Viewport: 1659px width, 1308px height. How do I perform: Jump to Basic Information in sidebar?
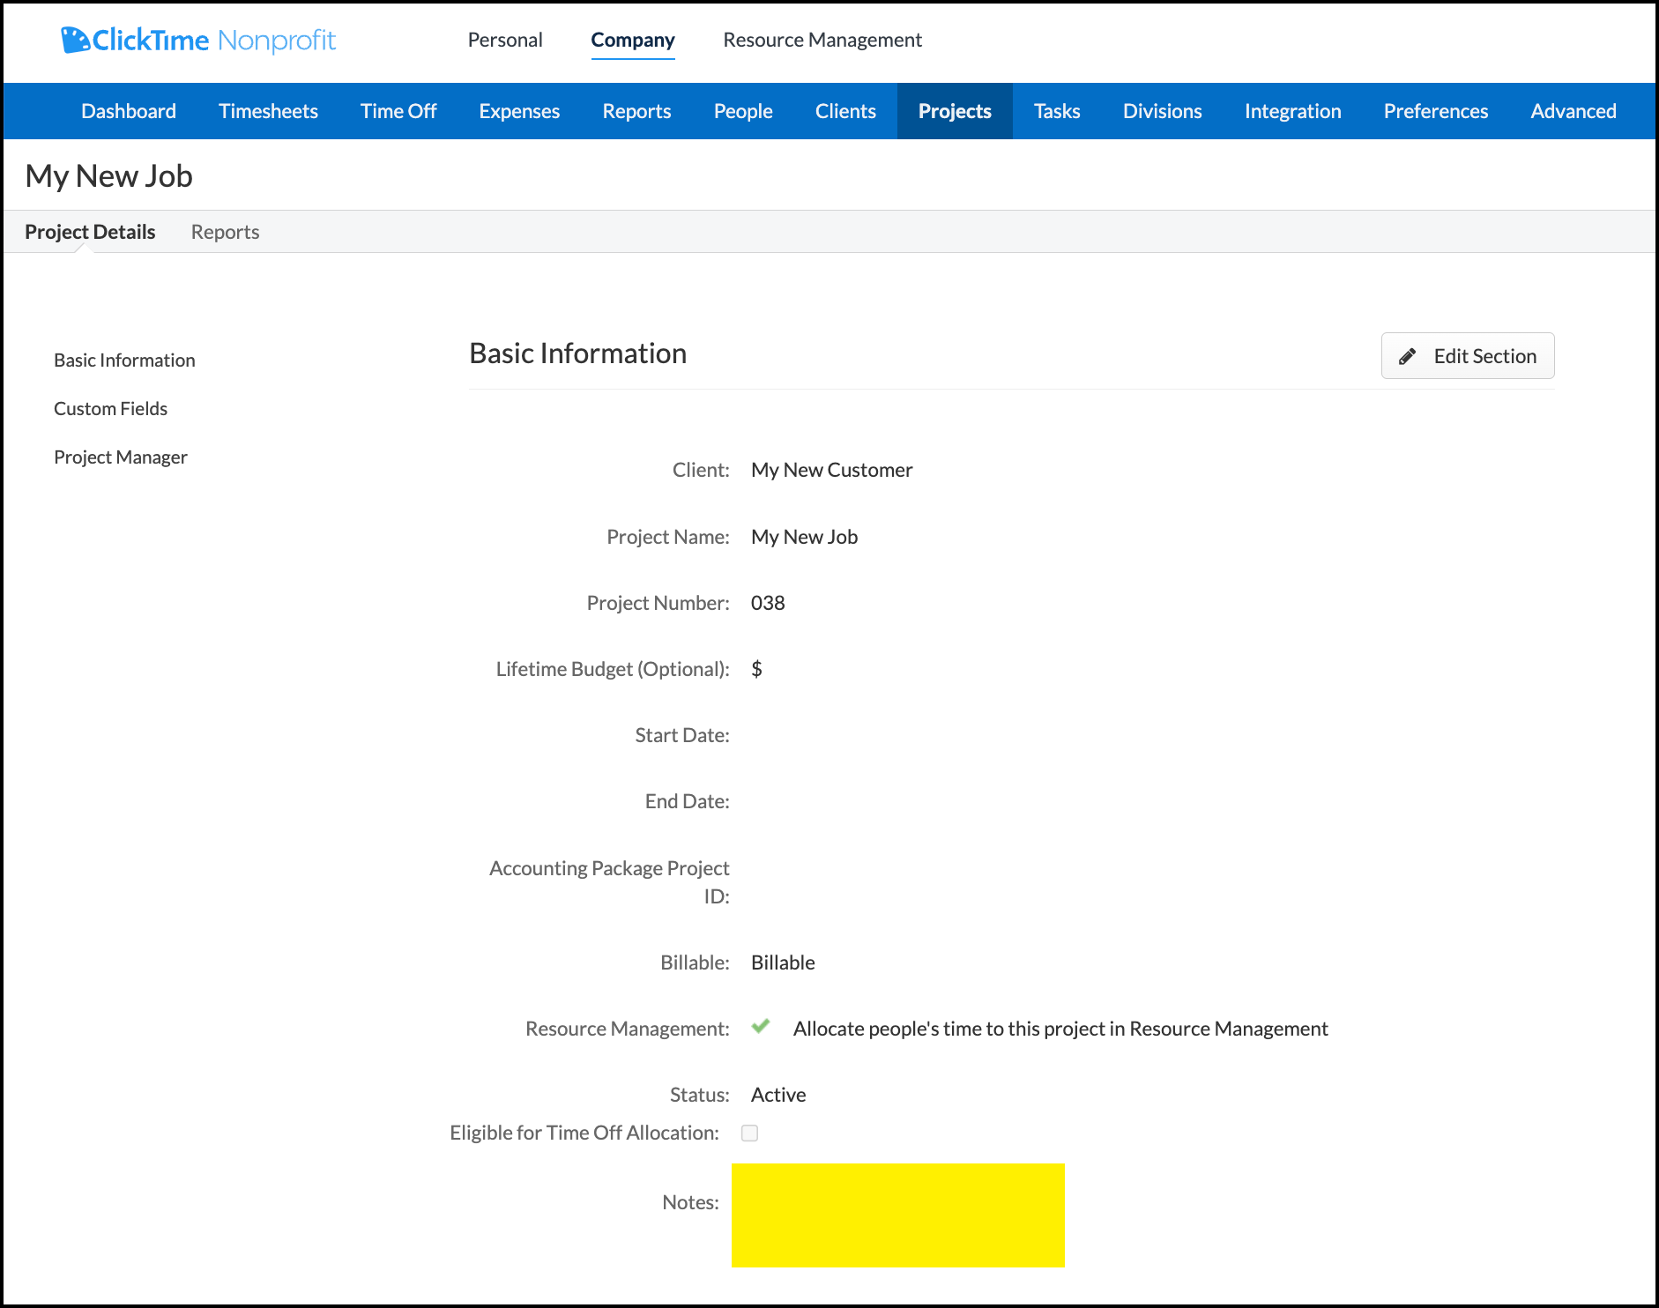coord(124,360)
